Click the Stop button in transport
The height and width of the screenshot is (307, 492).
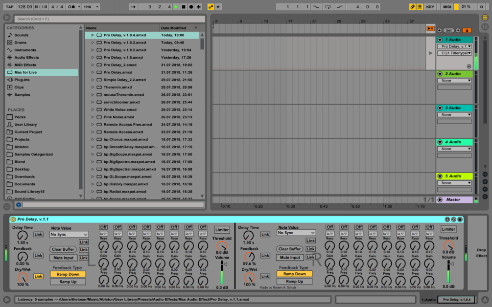coord(184,6)
